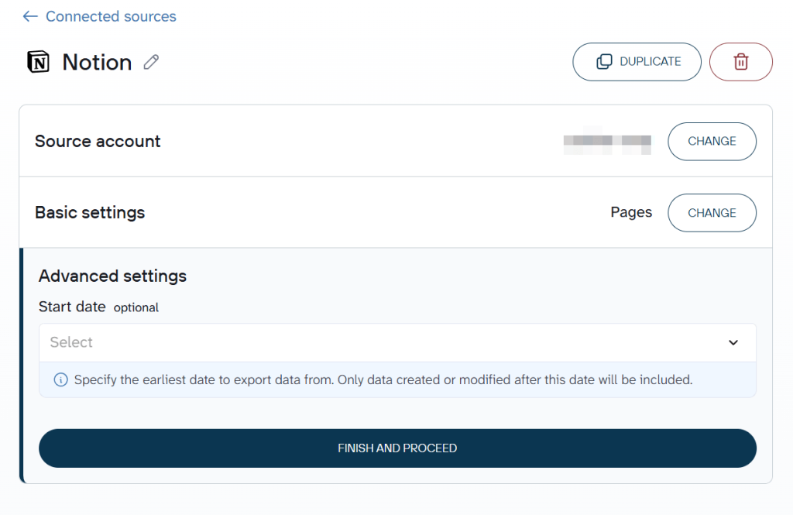Viewport: 793px width, 515px height.
Task: Click the export date info banner
Action: tap(396, 379)
